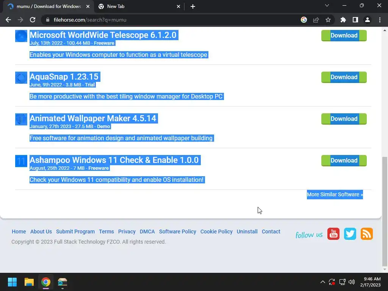Go back to the previous page
The image size is (388, 291).
[8, 20]
